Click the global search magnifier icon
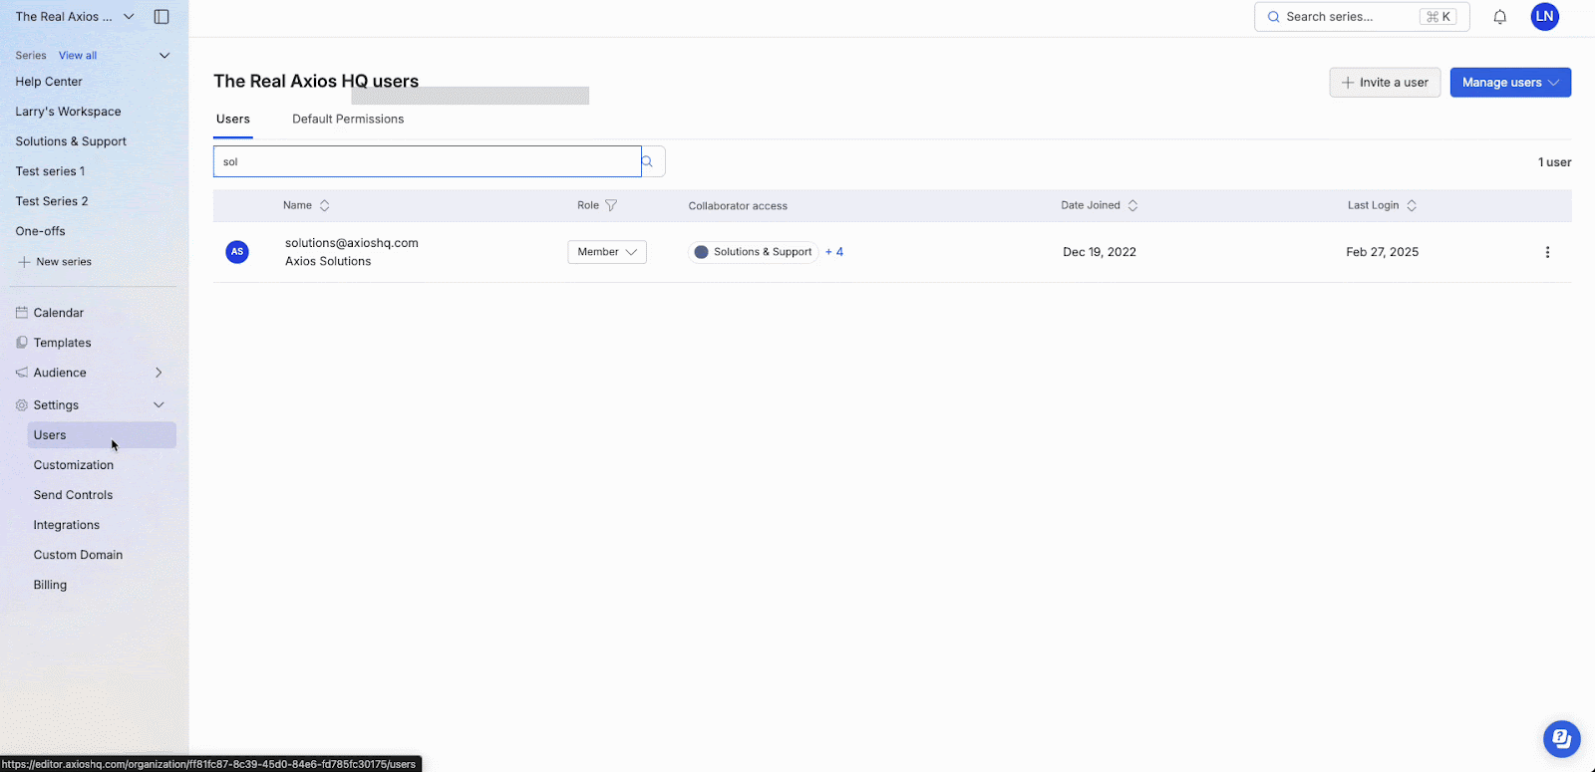The image size is (1595, 772). 1273,17
